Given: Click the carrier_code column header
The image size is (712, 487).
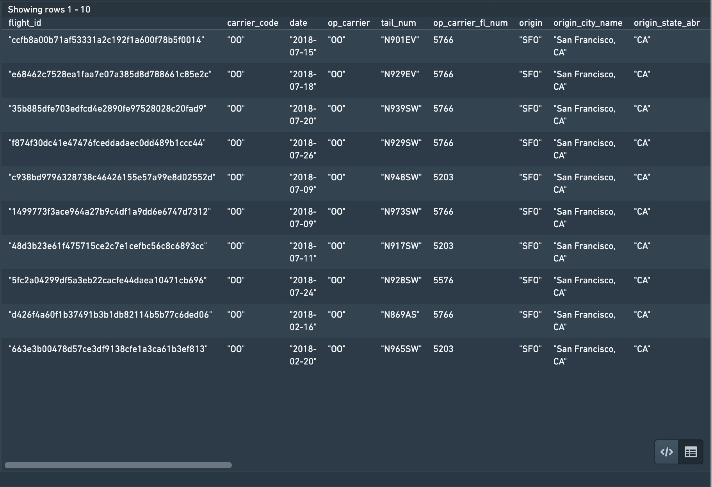Looking at the screenshot, I should 253,23.
